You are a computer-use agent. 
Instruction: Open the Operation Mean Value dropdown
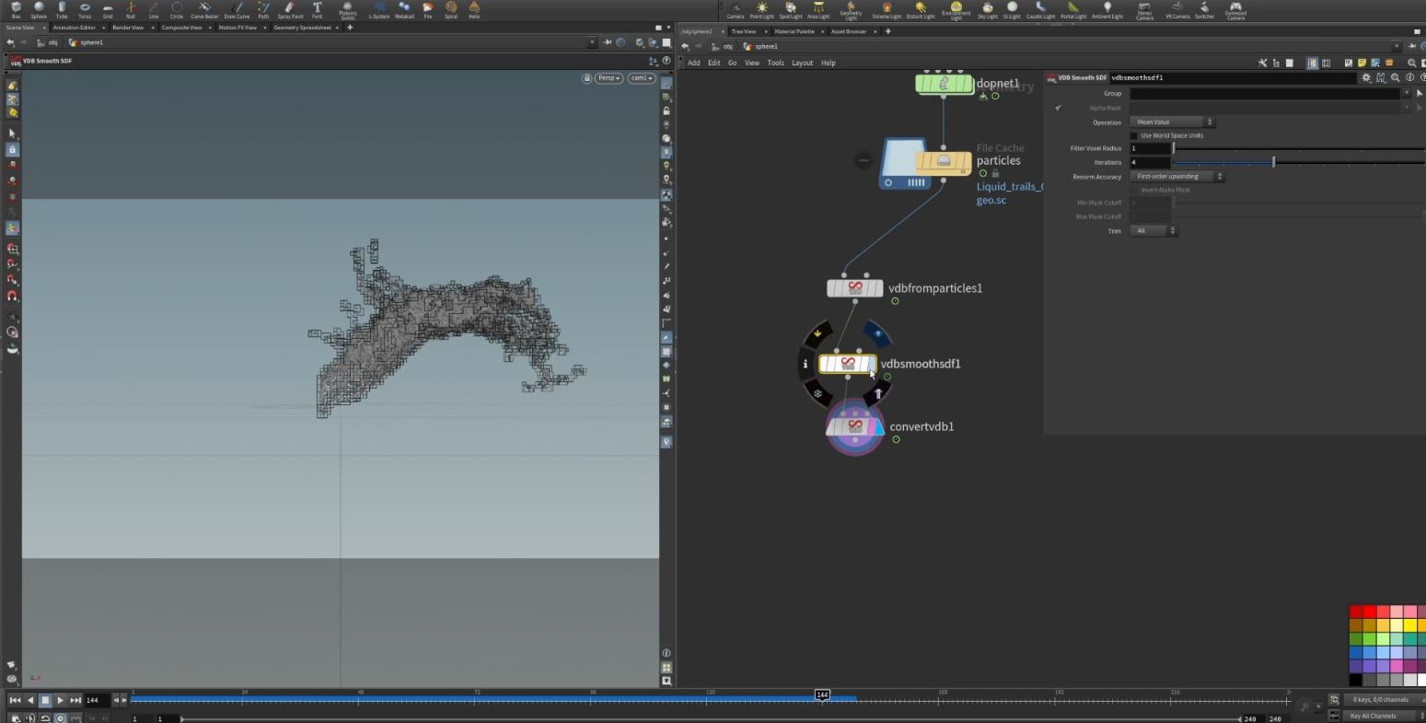point(1172,122)
